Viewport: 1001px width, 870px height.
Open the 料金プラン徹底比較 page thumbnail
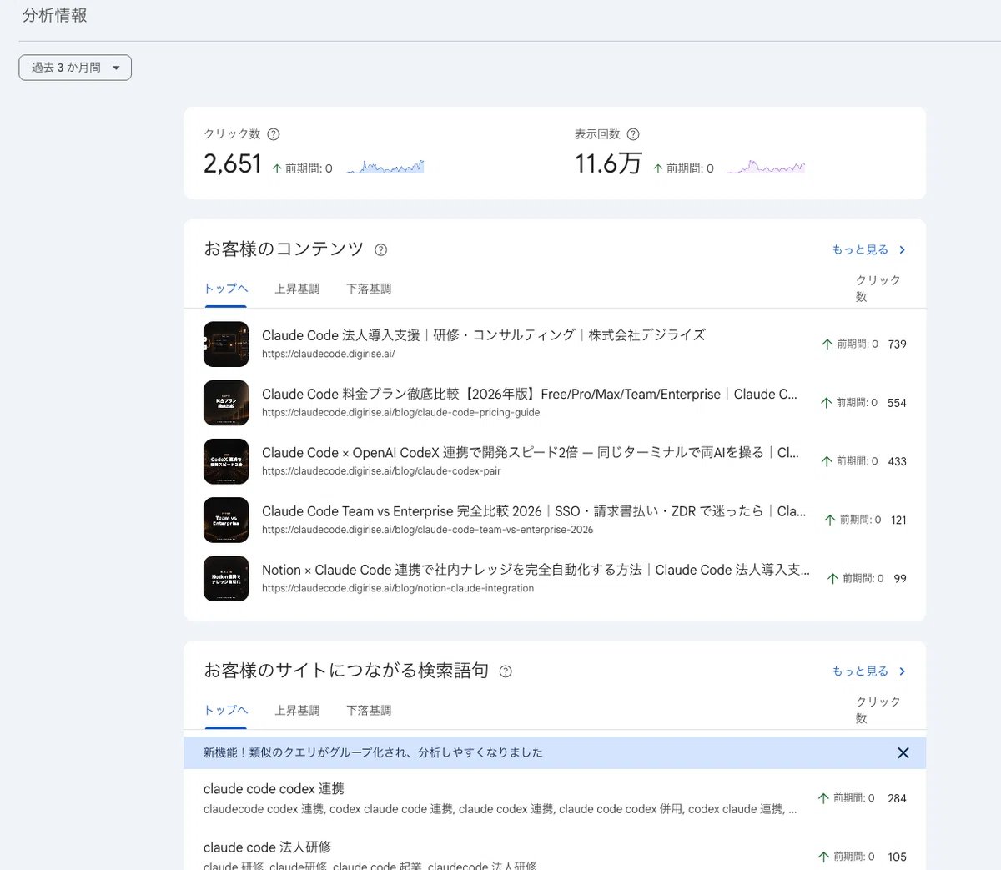[x=226, y=403]
